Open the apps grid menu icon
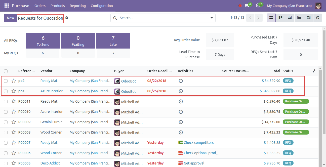 pyautogui.click(x=7, y=6)
